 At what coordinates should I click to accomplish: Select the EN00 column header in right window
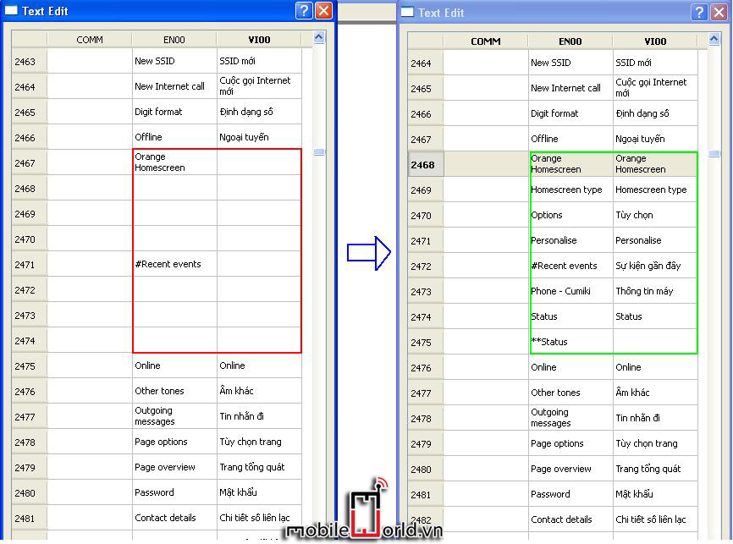click(570, 41)
